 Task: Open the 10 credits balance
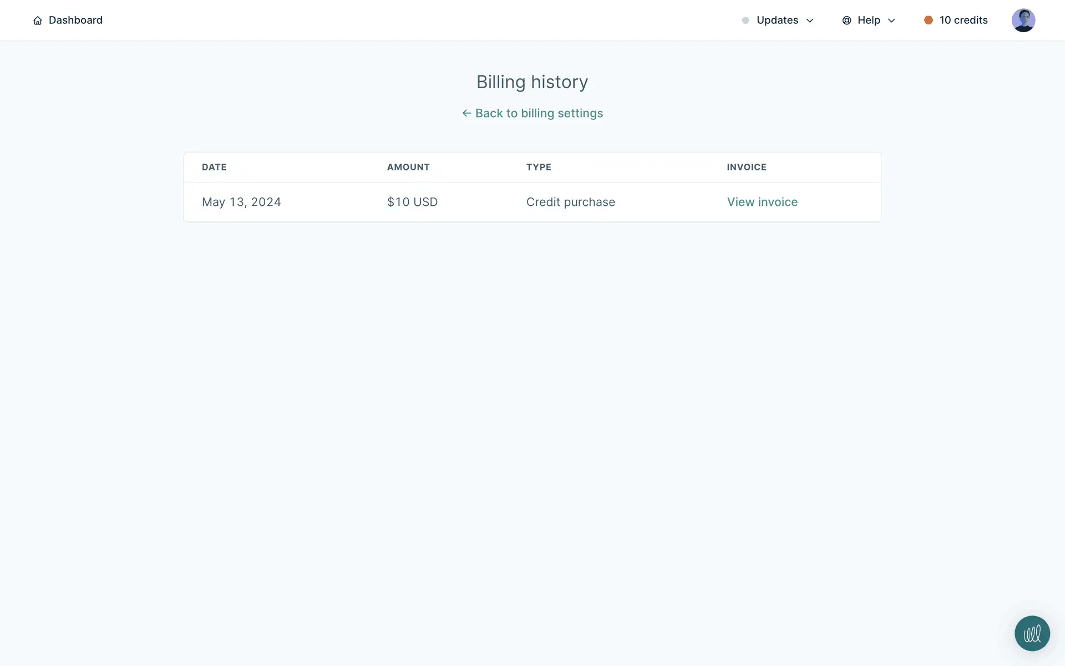(x=963, y=20)
